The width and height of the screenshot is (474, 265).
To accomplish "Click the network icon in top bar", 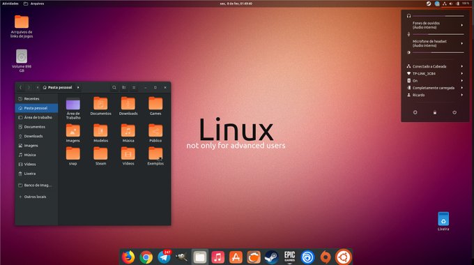I will coord(445,3).
